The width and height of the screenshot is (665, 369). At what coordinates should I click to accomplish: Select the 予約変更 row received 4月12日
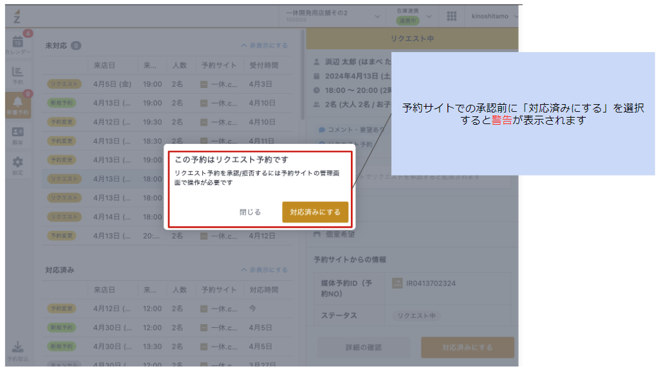tap(167, 236)
